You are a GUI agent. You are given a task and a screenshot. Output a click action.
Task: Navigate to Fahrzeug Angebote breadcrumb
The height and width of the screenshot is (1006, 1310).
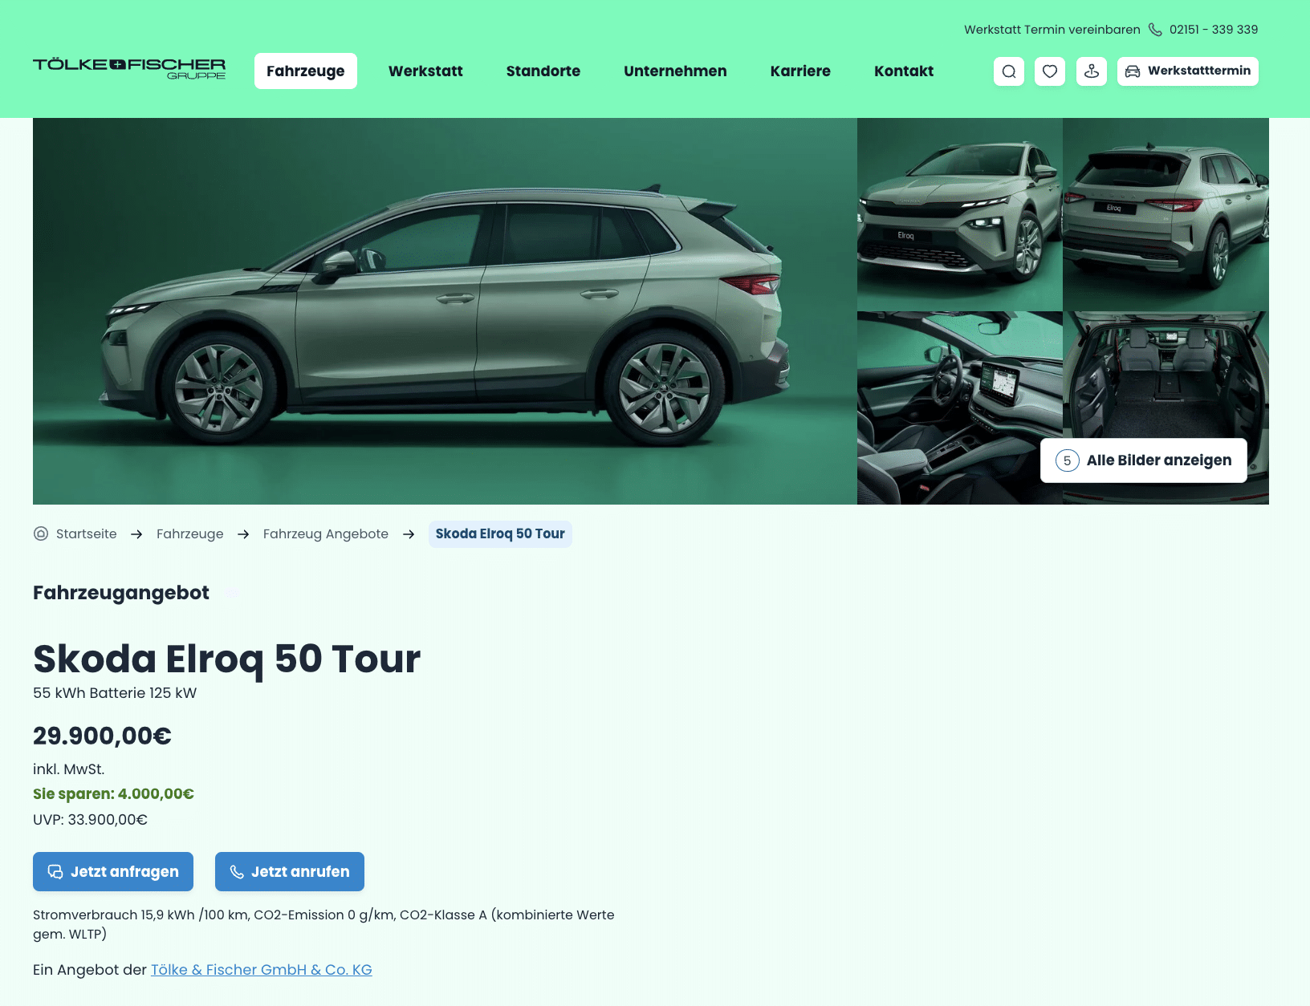pyautogui.click(x=326, y=534)
